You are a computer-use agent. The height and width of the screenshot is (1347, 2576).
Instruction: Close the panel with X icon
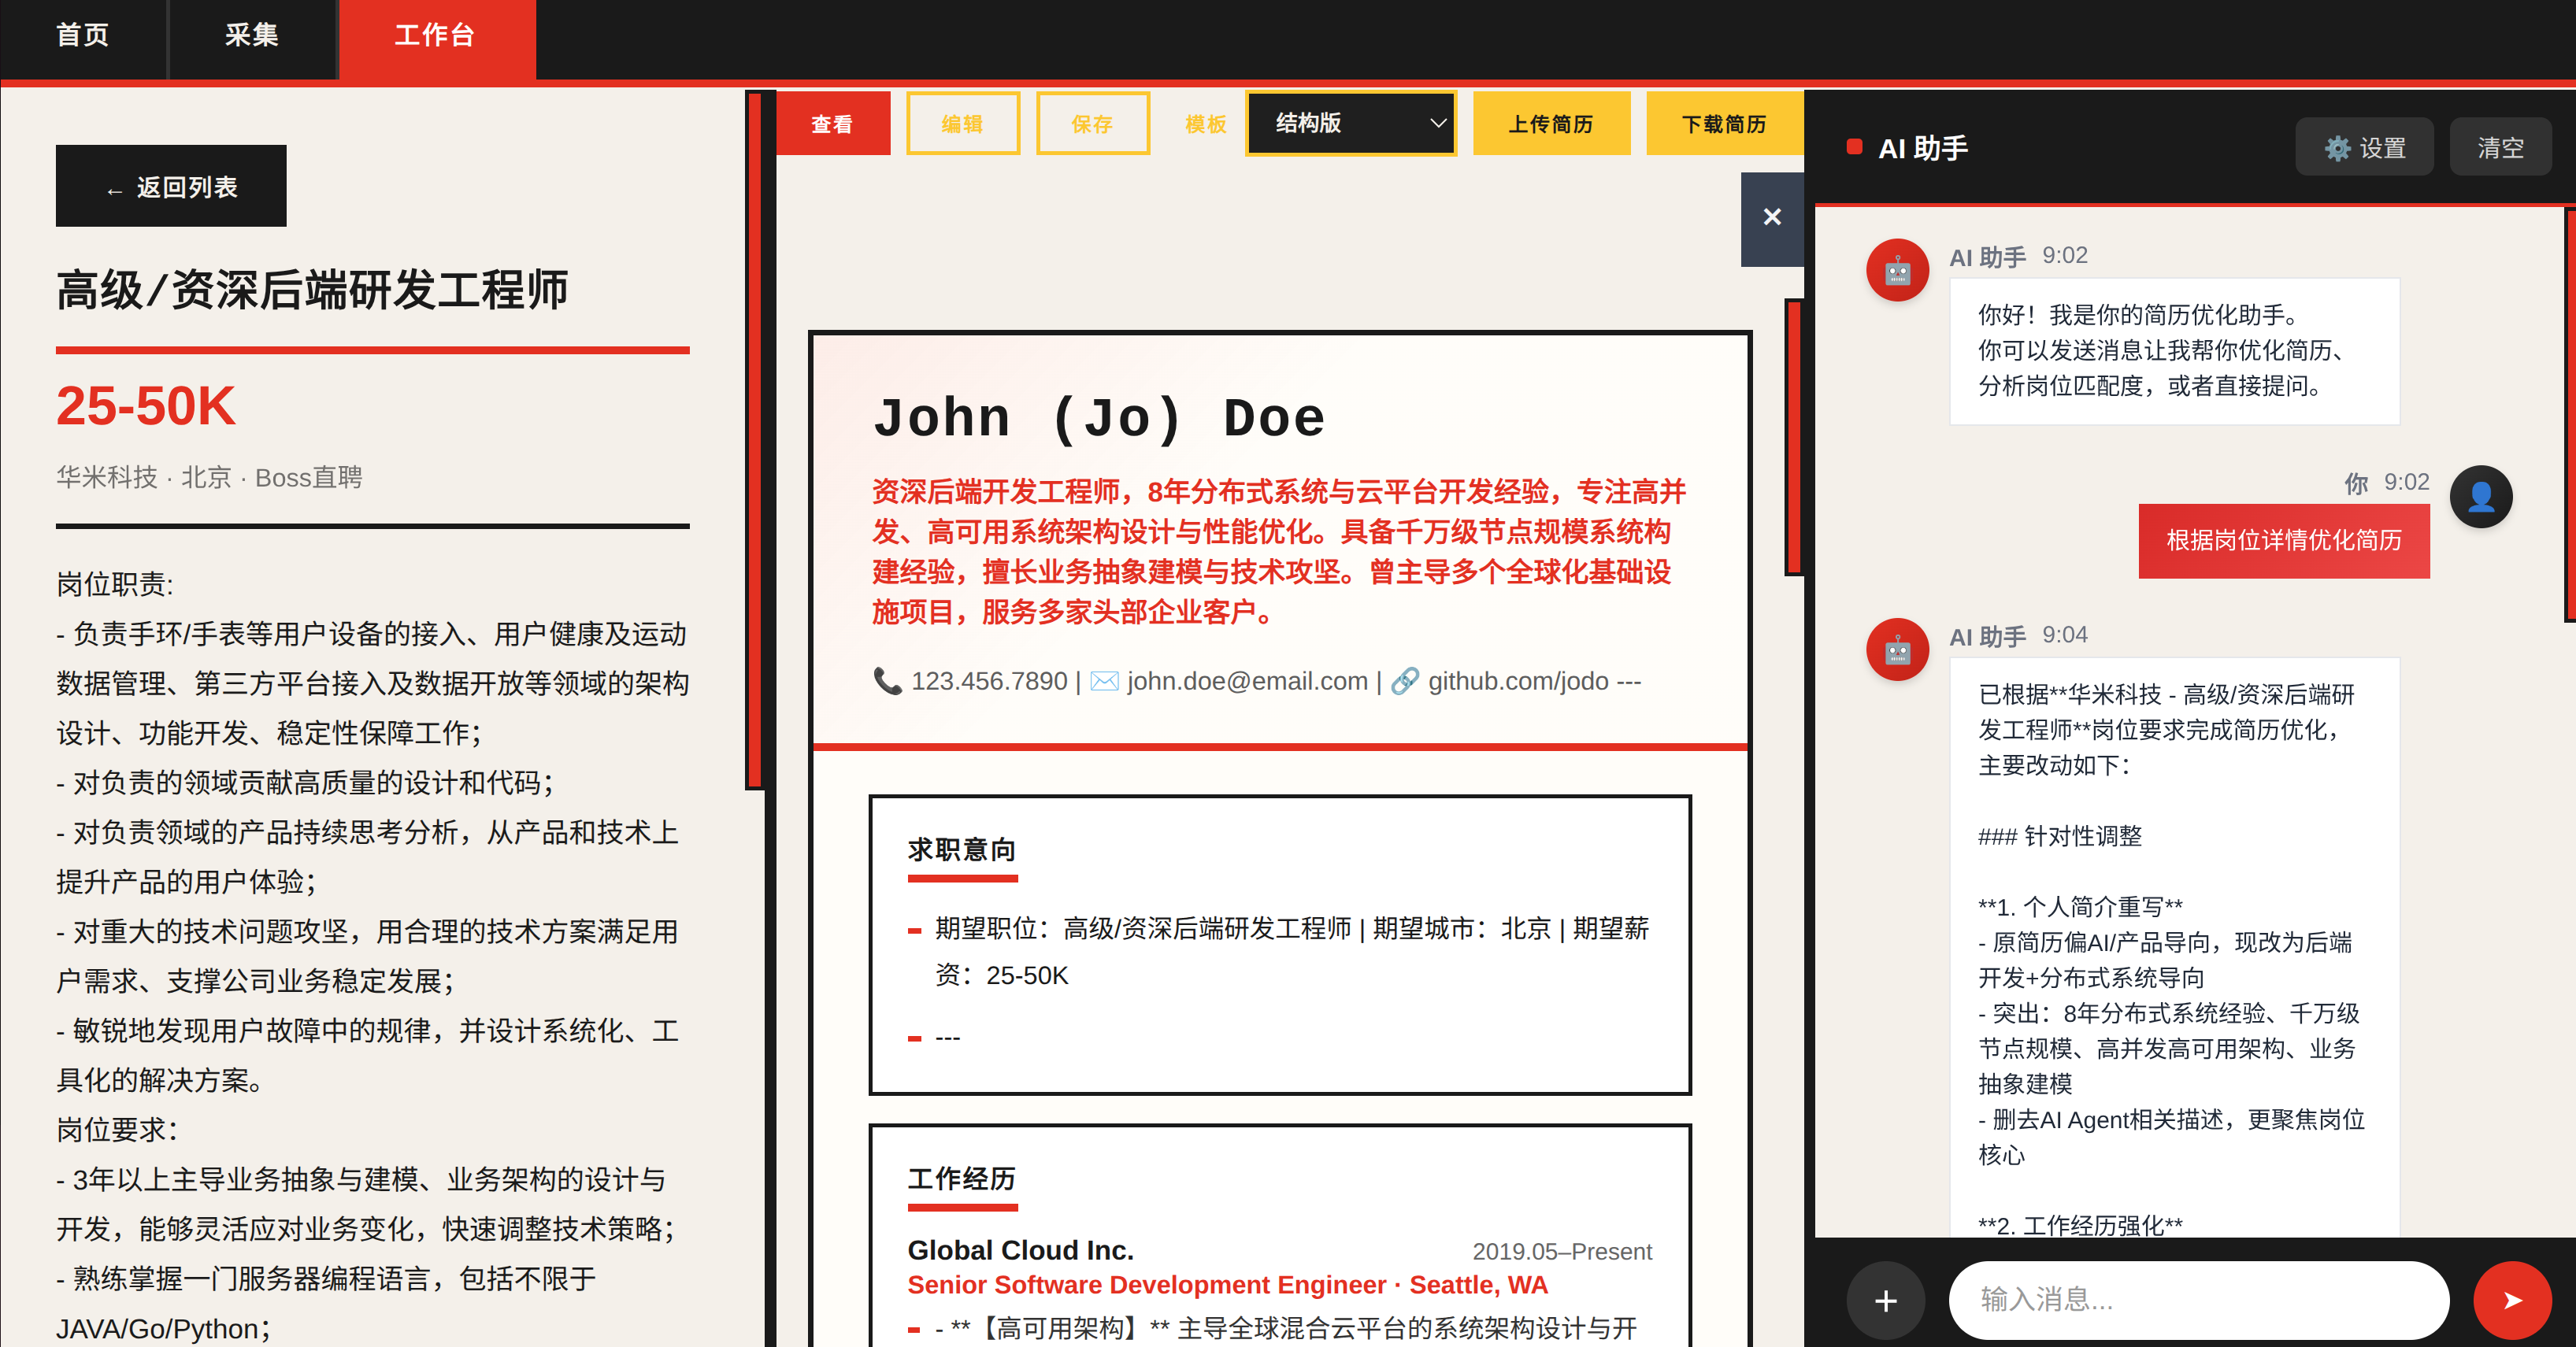click(1772, 217)
